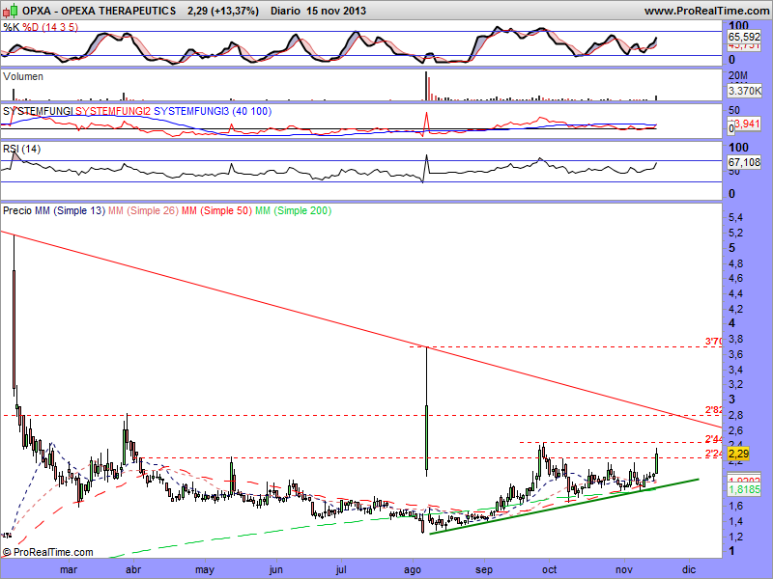This screenshot has width=773, height=579.
Task: Click the 5,4 price axis label
Action: [735, 218]
